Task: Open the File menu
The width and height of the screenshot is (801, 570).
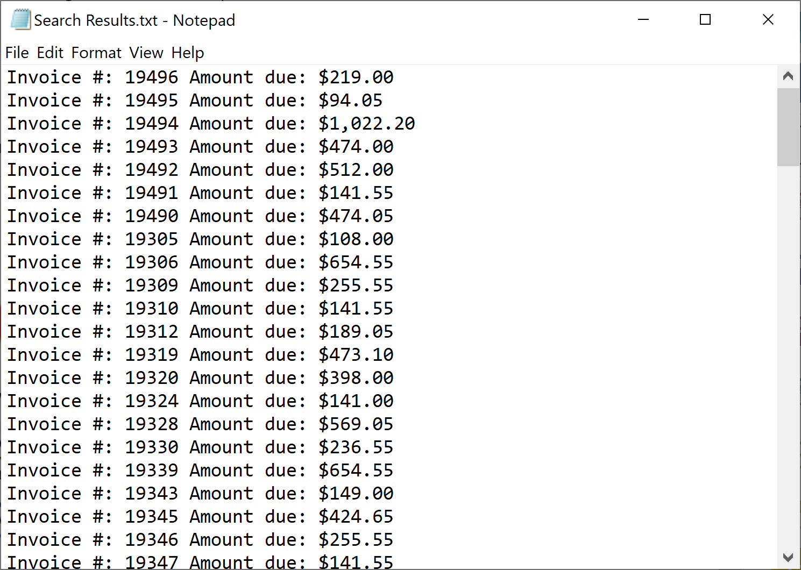Action: click(x=17, y=53)
